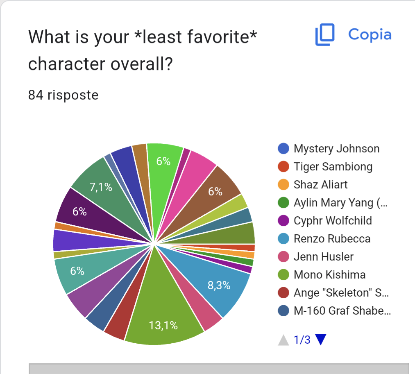The image size is (415, 374).
Task: Click Mono Kishima green legend dot
Action: click(283, 274)
